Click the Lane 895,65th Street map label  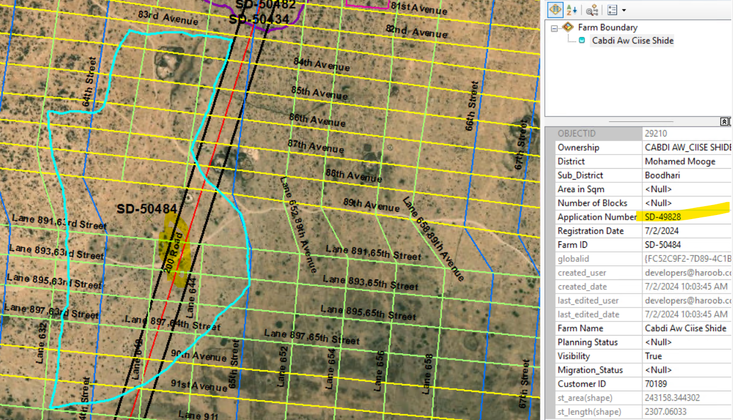(x=368, y=312)
